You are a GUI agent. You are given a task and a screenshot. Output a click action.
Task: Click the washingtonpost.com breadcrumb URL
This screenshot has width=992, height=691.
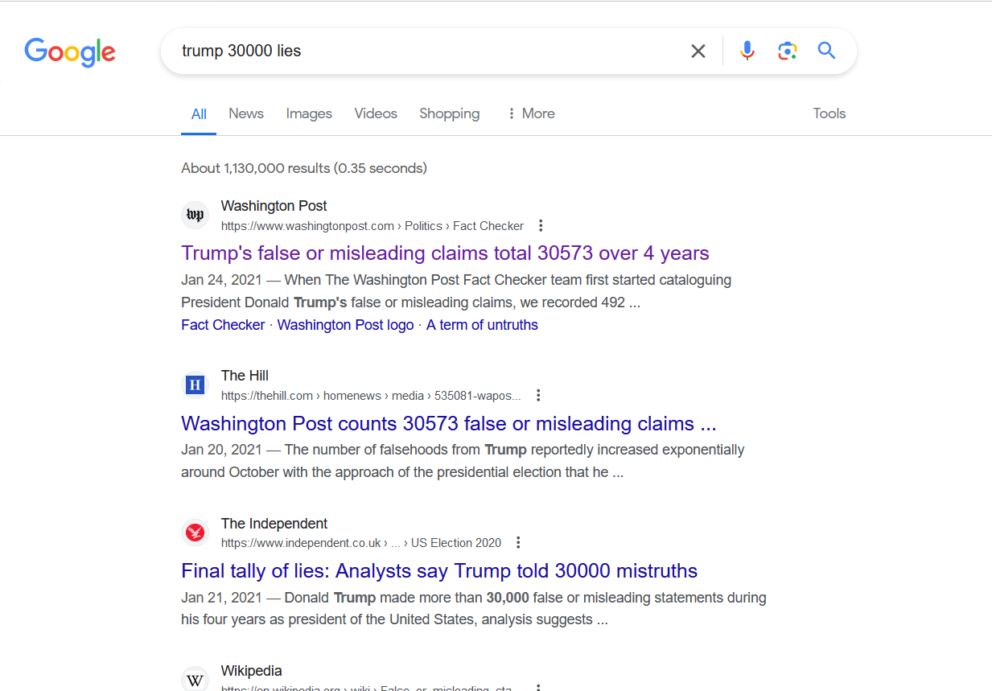click(373, 226)
